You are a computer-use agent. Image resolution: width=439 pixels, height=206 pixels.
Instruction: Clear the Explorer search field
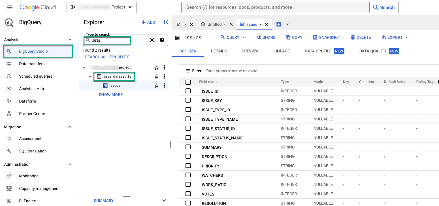click(x=152, y=40)
